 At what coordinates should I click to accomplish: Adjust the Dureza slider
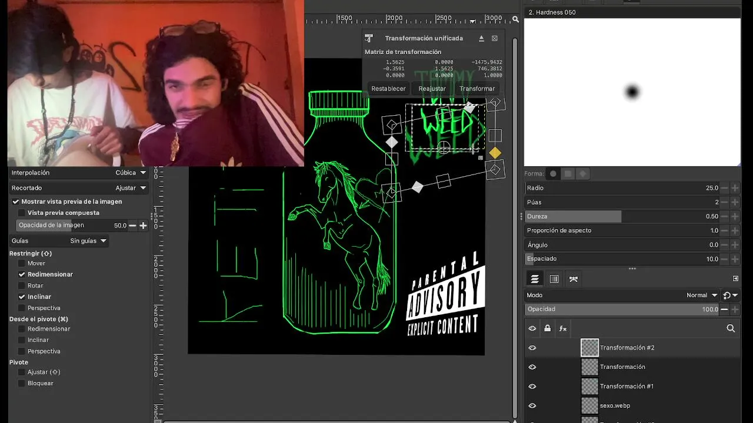pyautogui.click(x=622, y=216)
